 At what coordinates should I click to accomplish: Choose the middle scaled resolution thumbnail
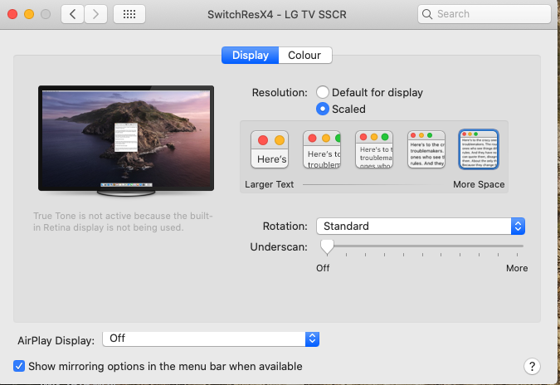(374, 149)
